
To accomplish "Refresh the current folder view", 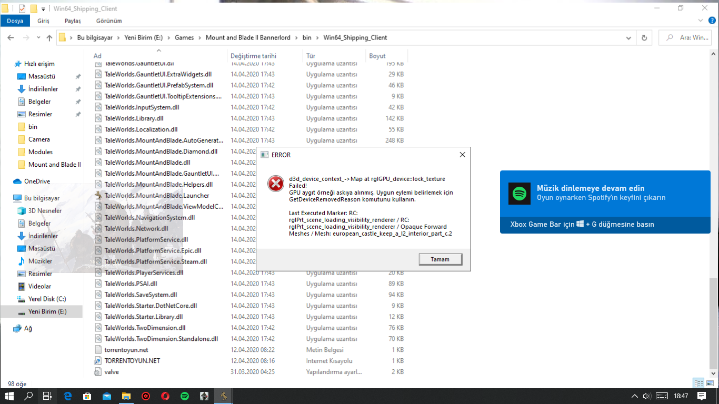I will click(644, 38).
